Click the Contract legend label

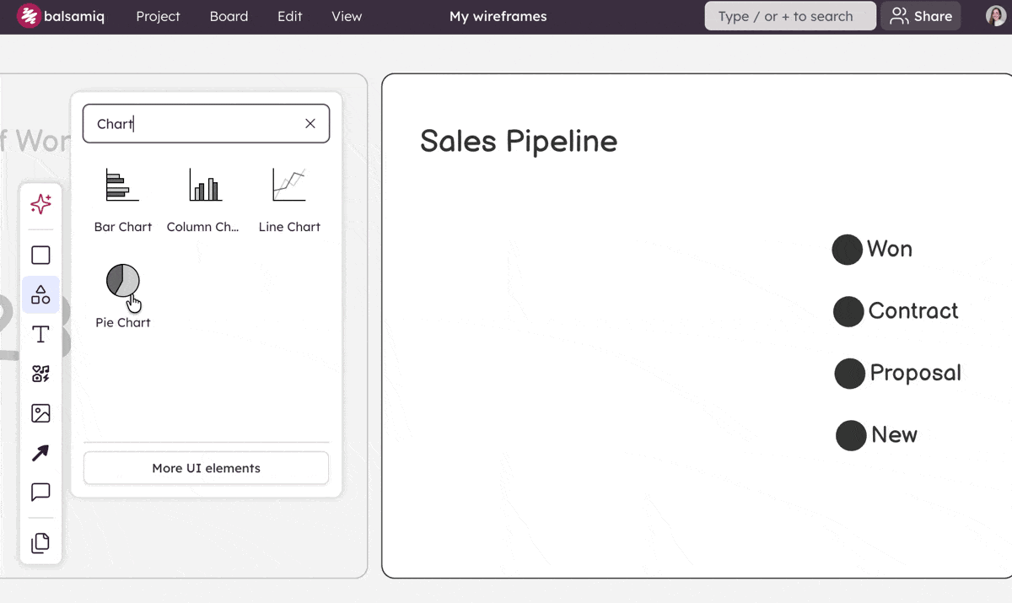coord(913,310)
